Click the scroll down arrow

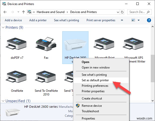[152, 101]
